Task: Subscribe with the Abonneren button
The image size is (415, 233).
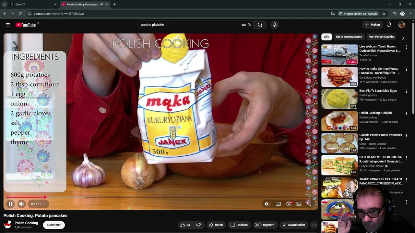Action: [x=54, y=225]
